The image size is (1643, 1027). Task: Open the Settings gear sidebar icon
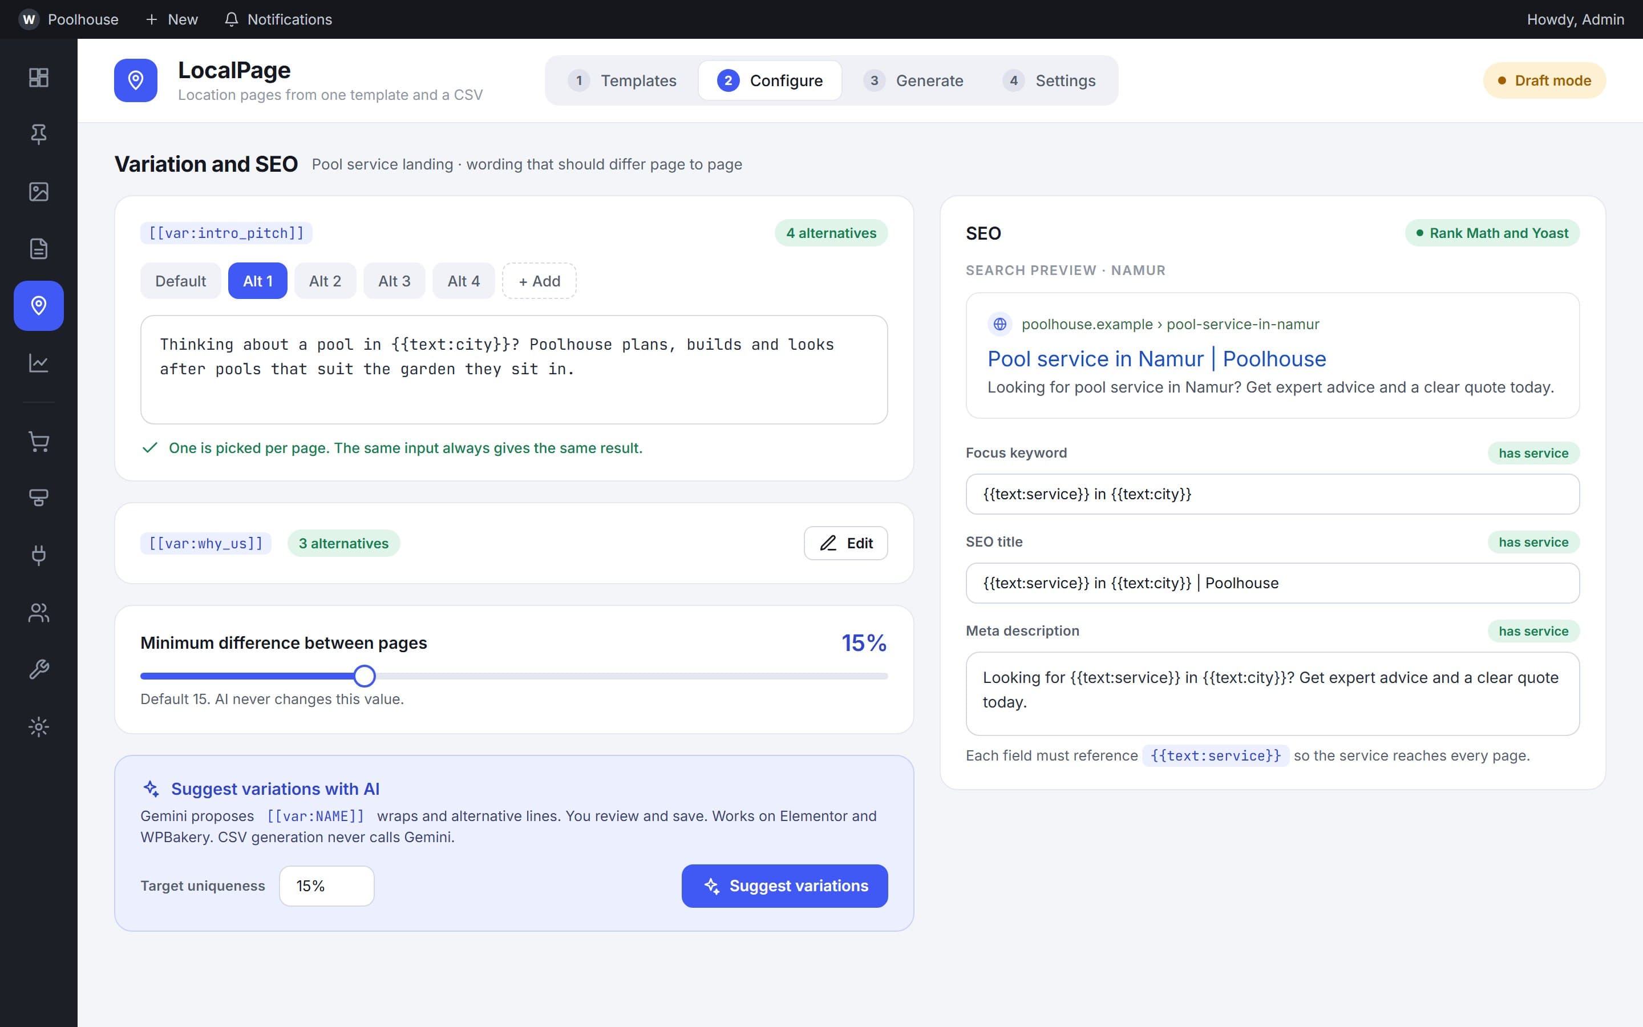pyautogui.click(x=39, y=727)
